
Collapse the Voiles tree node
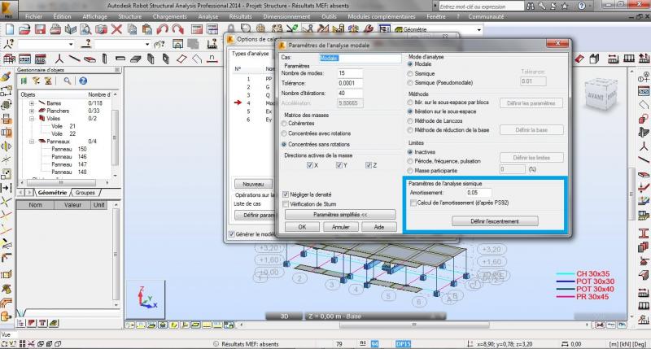click(32, 118)
